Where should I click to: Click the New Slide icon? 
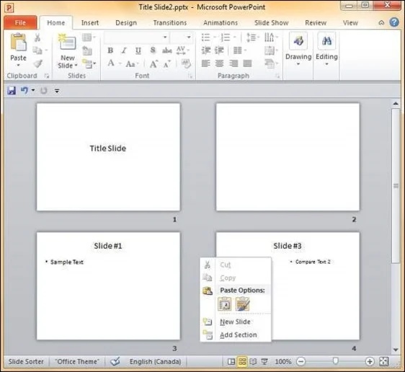(x=68, y=43)
